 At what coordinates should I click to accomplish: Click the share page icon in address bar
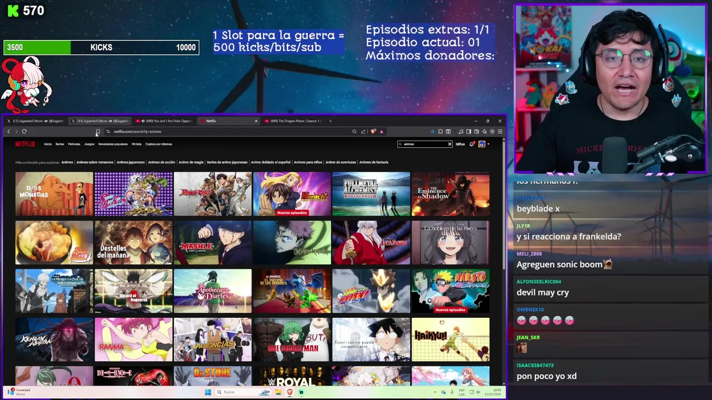[x=363, y=132]
